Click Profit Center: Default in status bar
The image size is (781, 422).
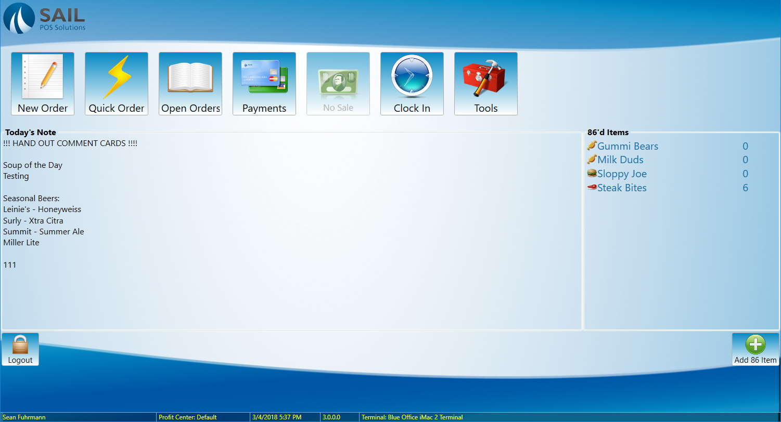[x=188, y=417]
